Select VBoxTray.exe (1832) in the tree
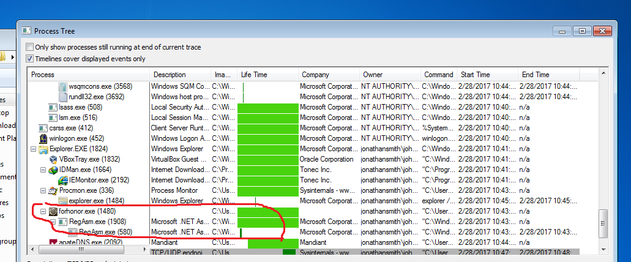This screenshot has height=262, width=631. click(x=89, y=159)
